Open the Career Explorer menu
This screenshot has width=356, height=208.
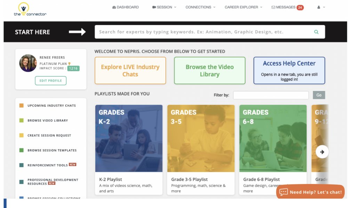243,7
